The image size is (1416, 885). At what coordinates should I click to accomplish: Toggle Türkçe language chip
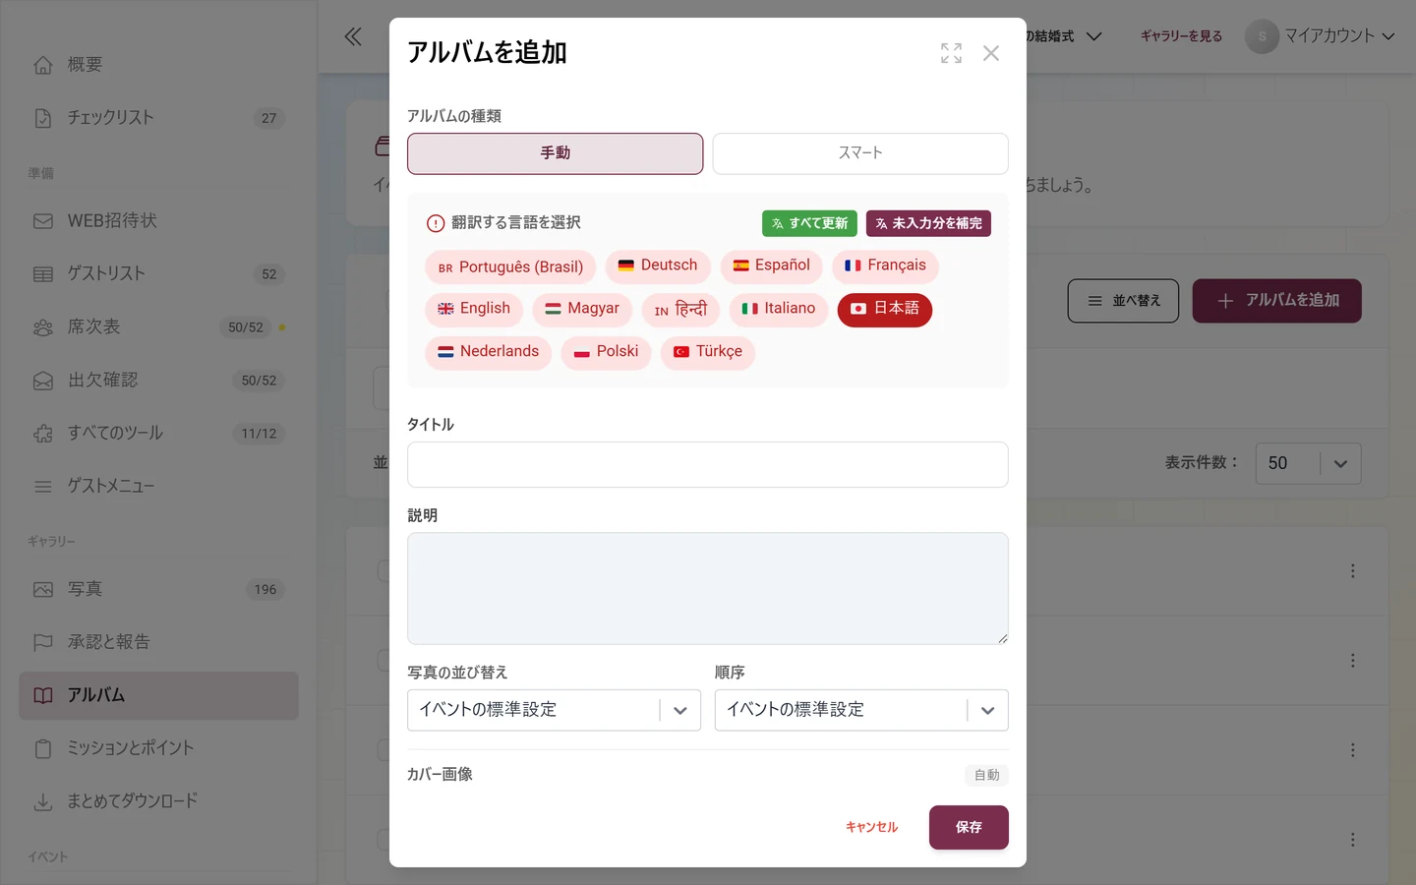[708, 353]
